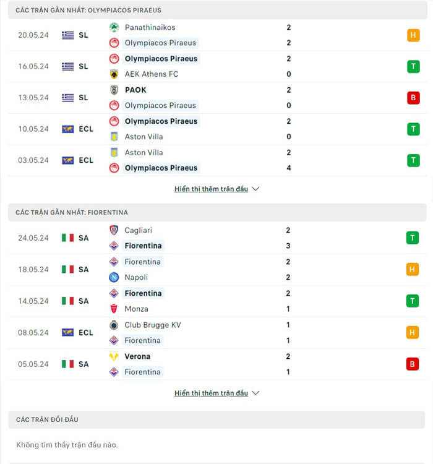Click the Panathinaikos club crest icon
Screen dimensions: 433x464
tap(114, 27)
